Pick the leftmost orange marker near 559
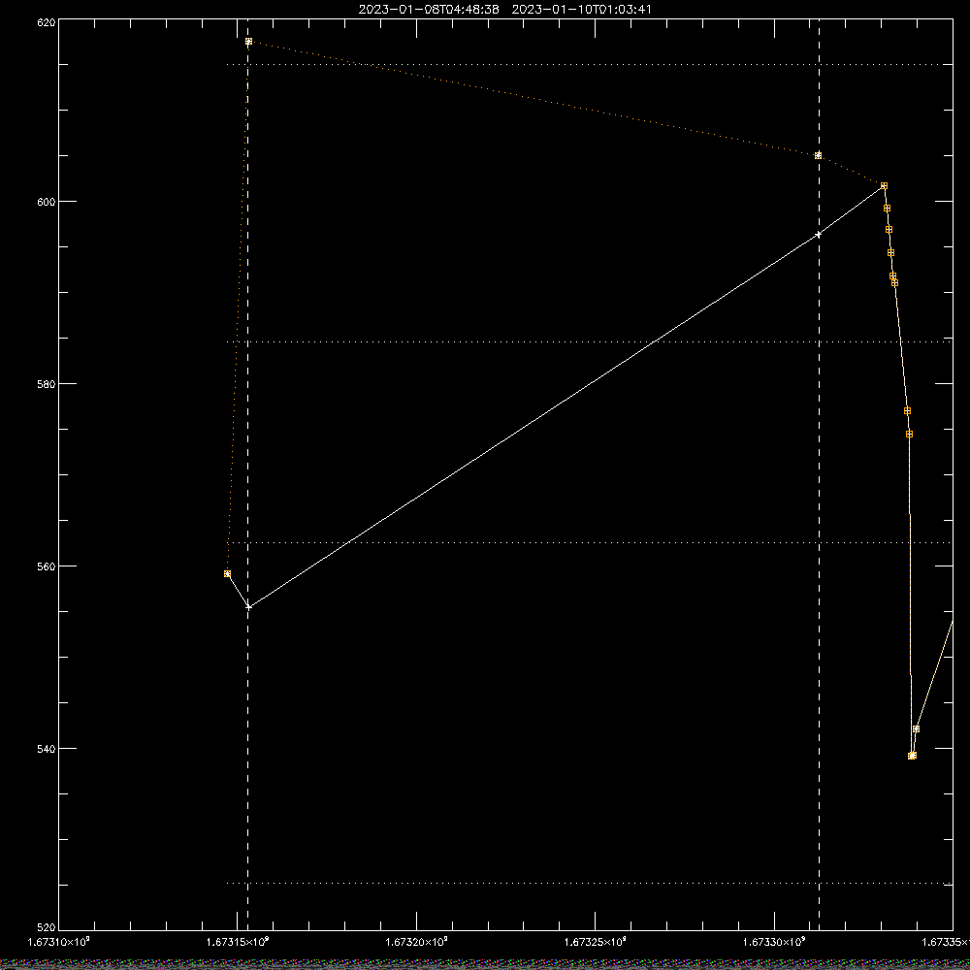The image size is (970, 970). (x=227, y=573)
